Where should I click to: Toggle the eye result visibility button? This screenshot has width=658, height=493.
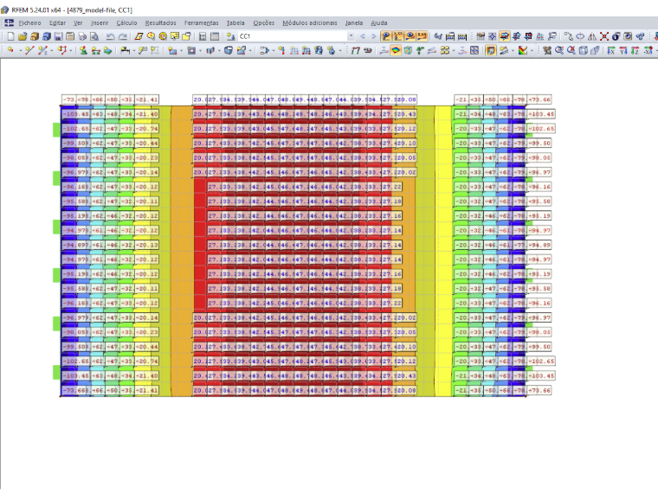[x=410, y=36]
